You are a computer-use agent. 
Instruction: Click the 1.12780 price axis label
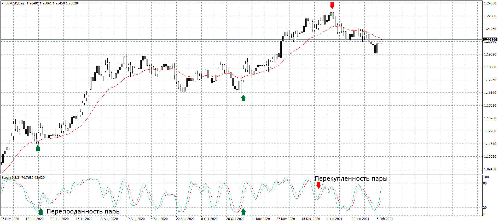(490, 131)
